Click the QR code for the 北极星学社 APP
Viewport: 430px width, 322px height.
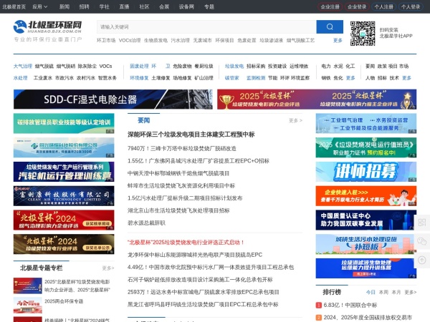(363, 34)
